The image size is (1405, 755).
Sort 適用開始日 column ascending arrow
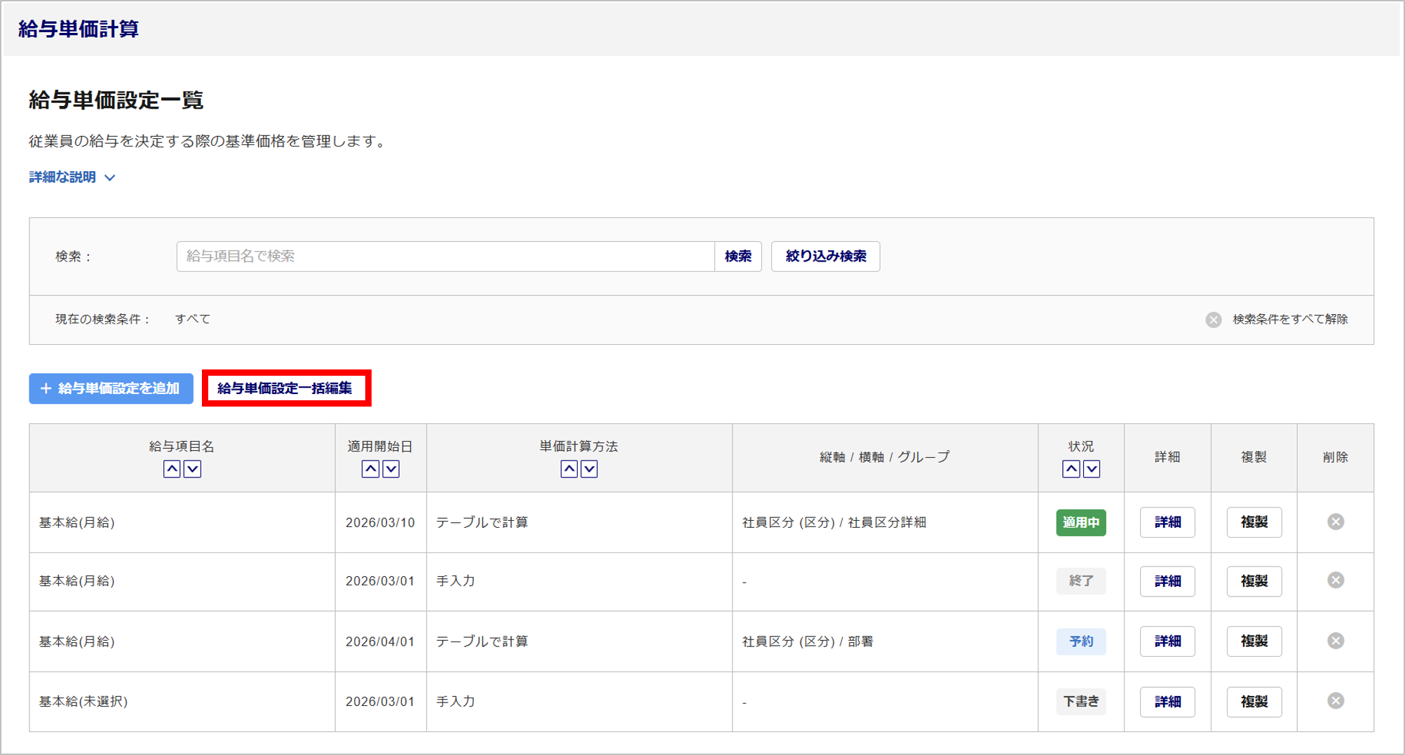[x=370, y=469]
